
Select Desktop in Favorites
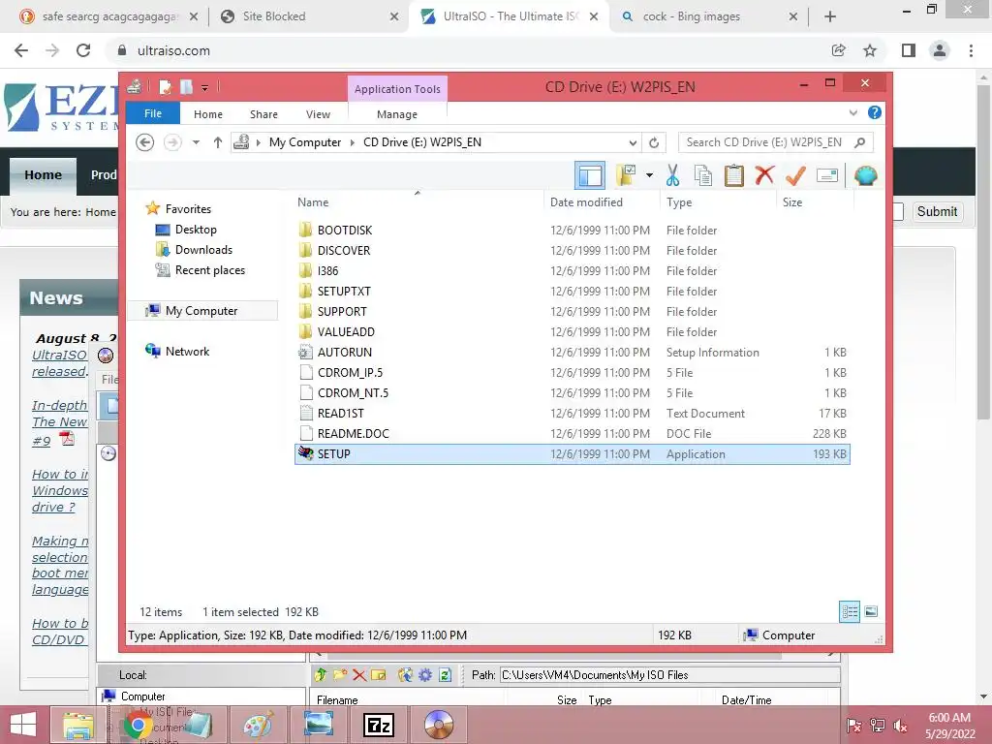196,229
